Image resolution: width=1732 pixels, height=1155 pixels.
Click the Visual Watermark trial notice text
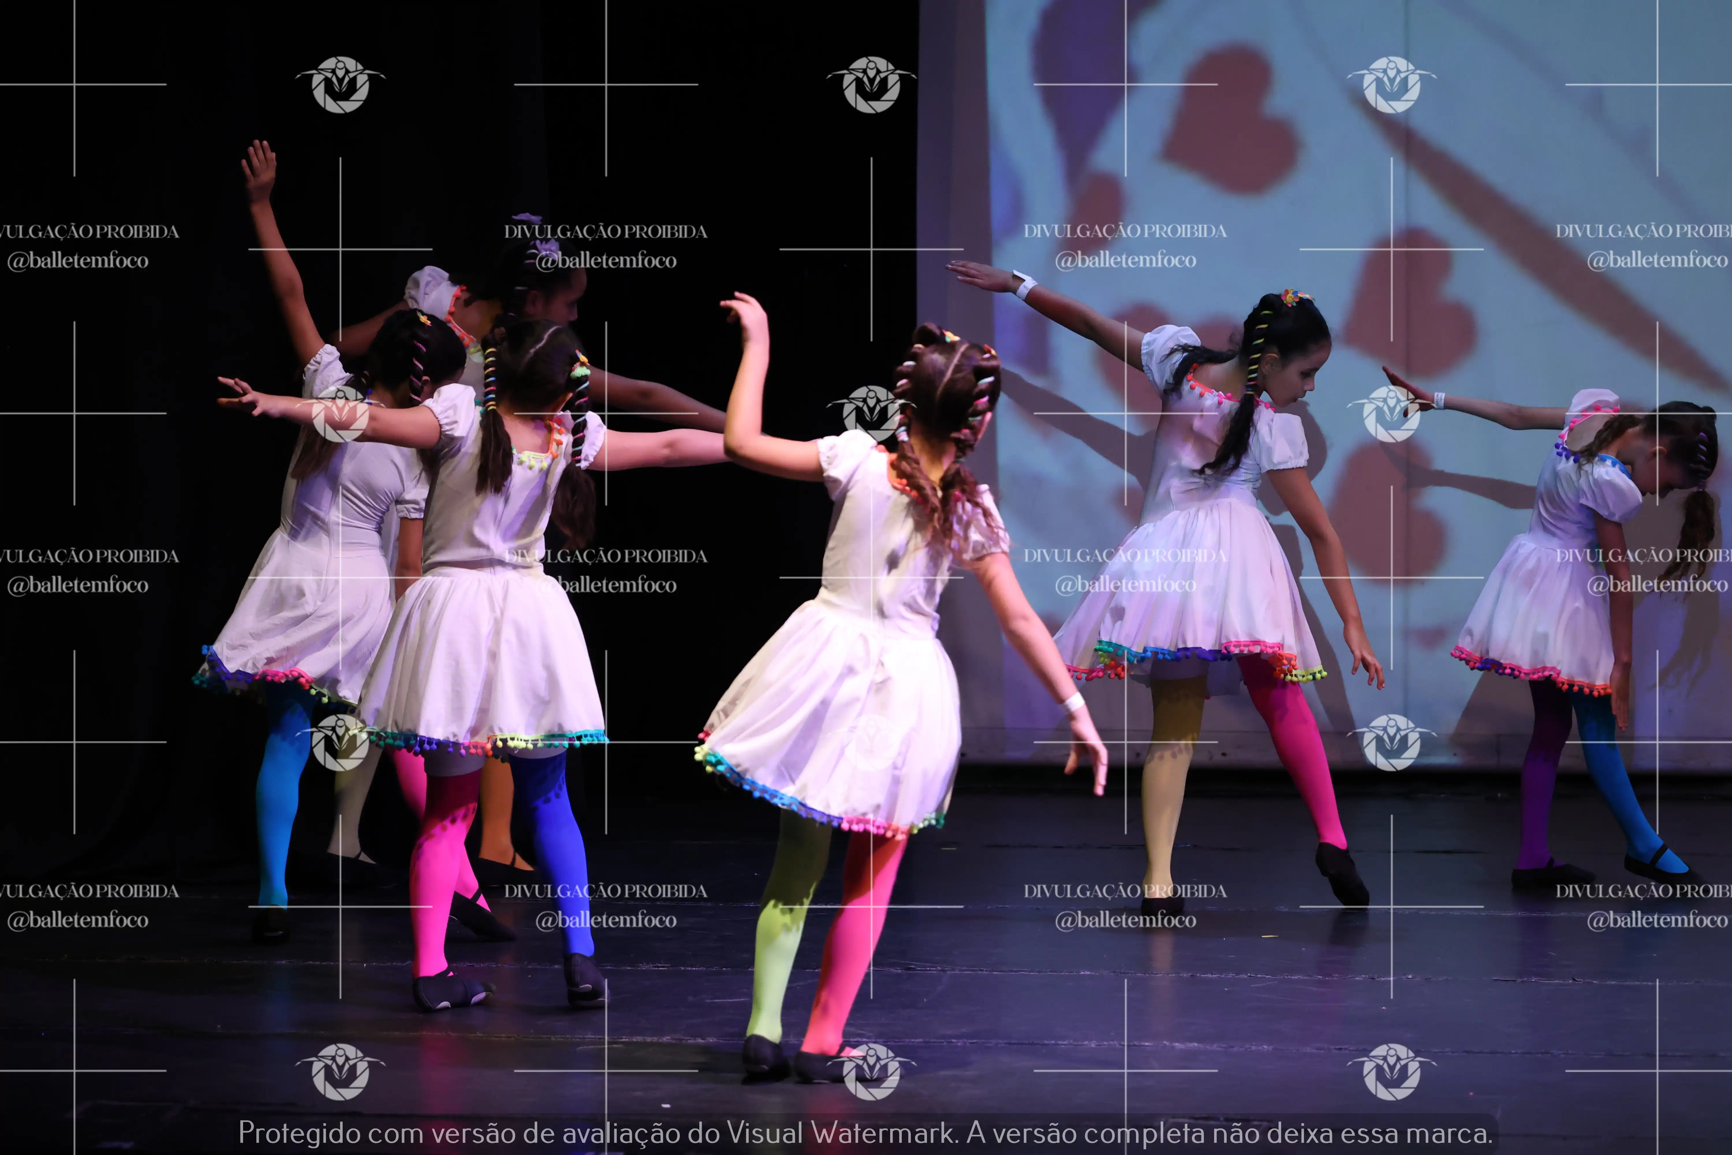coord(865,1132)
